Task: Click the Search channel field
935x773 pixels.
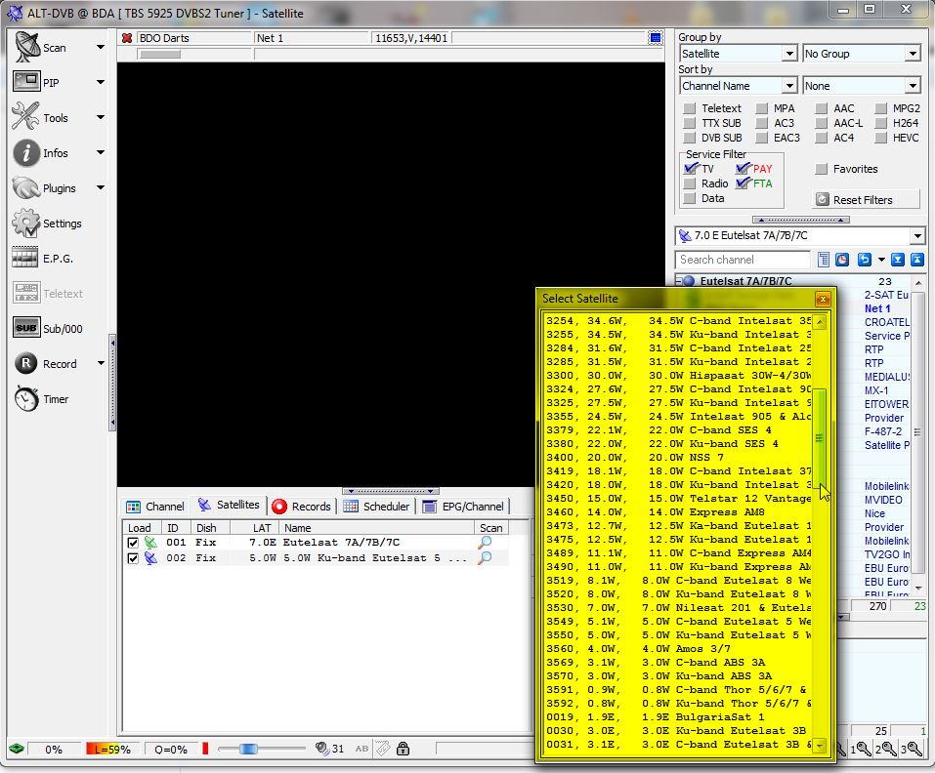Action: click(743, 260)
